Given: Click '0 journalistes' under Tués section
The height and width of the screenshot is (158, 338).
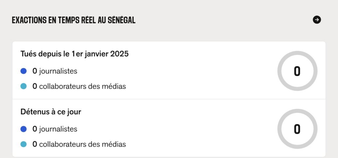Looking at the screenshot, I should coord(55,71).
